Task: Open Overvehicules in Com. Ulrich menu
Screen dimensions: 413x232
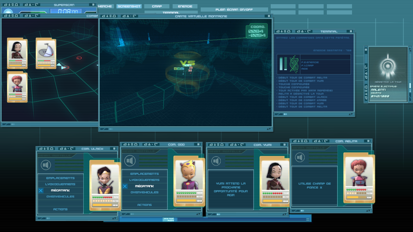Action: pos(60,197)
